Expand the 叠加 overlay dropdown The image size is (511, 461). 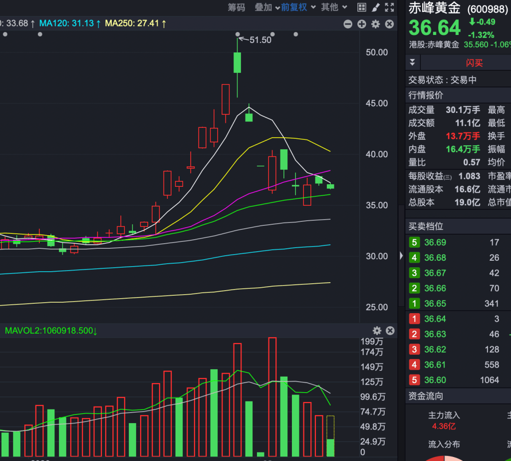pyautogui.click(x=267, y=7)
